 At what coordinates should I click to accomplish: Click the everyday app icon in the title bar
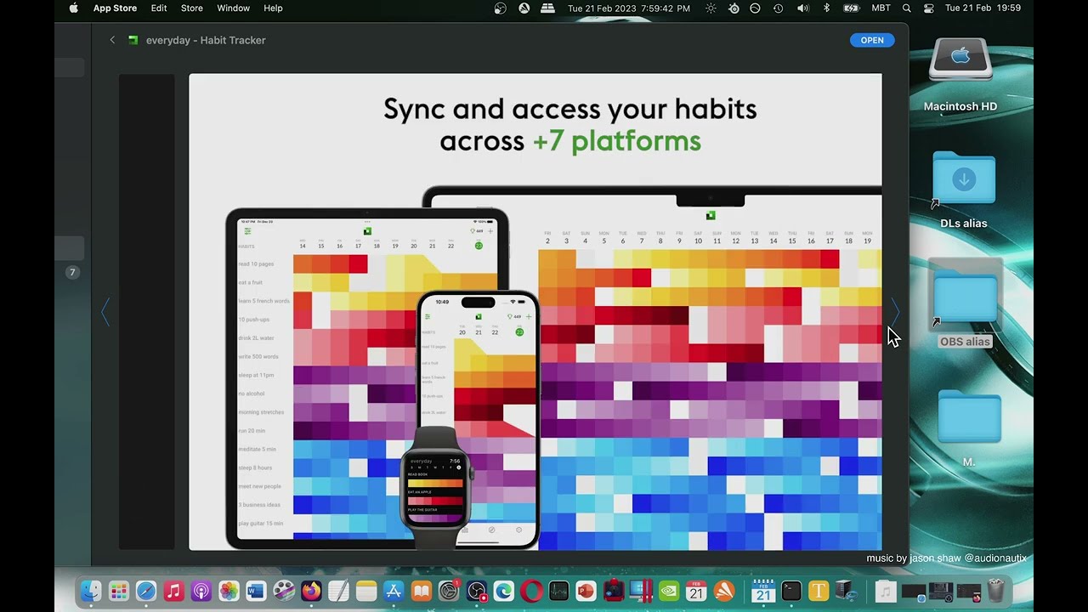133,40
